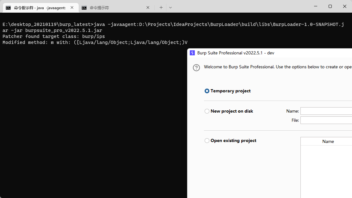Close the terminal window

tap(345, 6)
